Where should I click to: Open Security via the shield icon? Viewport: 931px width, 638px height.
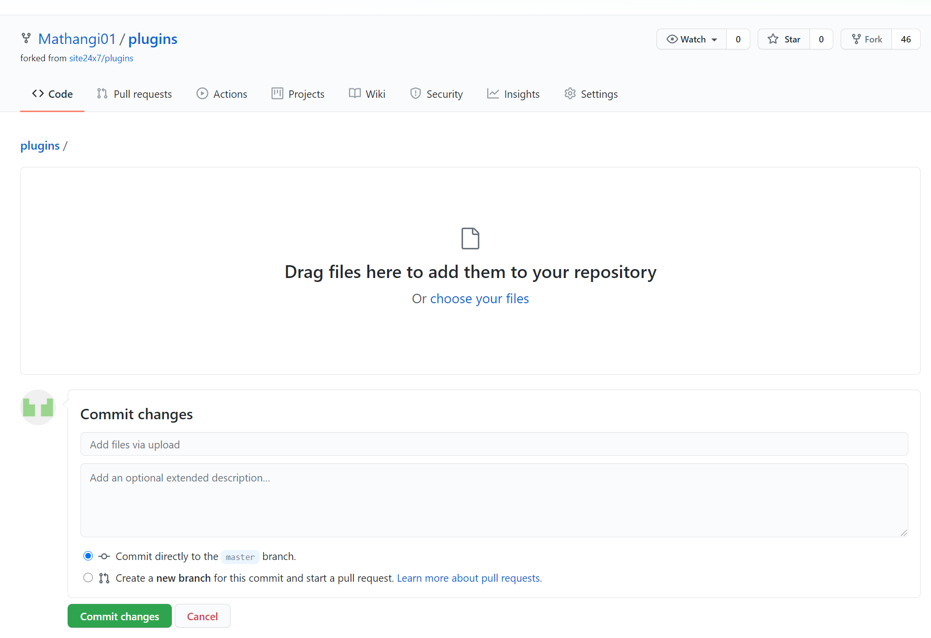pyautogui.click(x=415, y=94)
